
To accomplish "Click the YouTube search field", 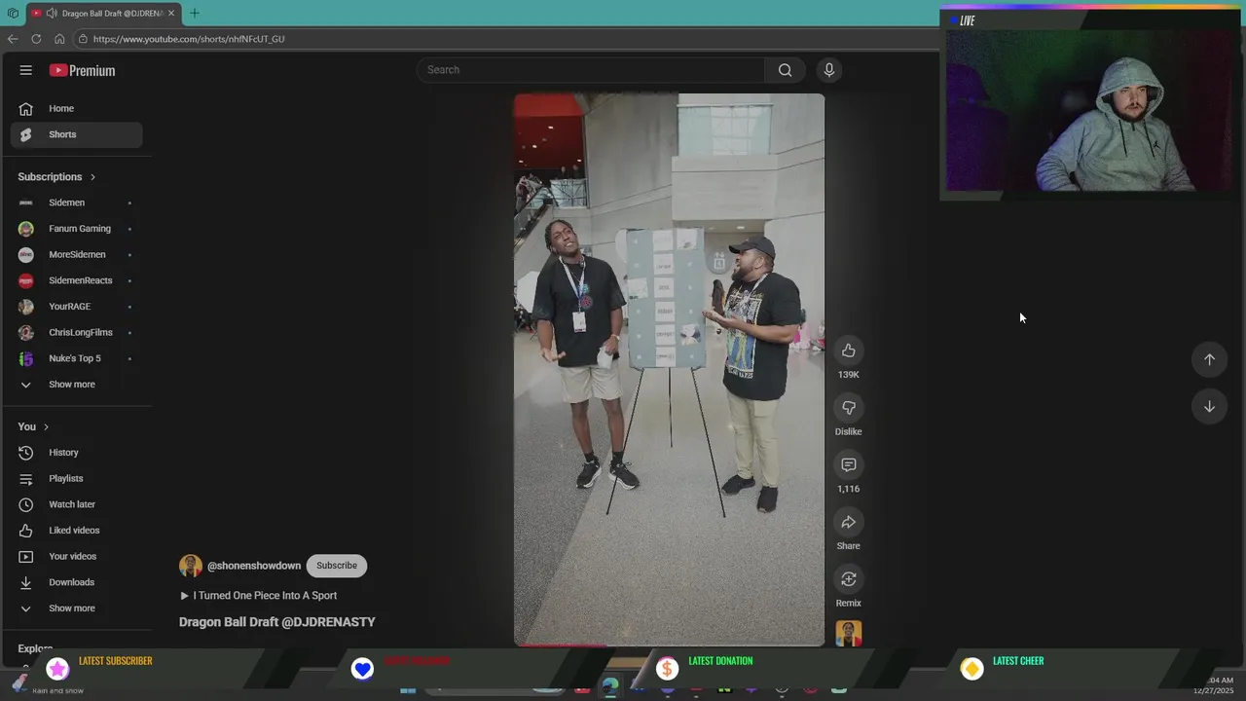I will 591,70.
